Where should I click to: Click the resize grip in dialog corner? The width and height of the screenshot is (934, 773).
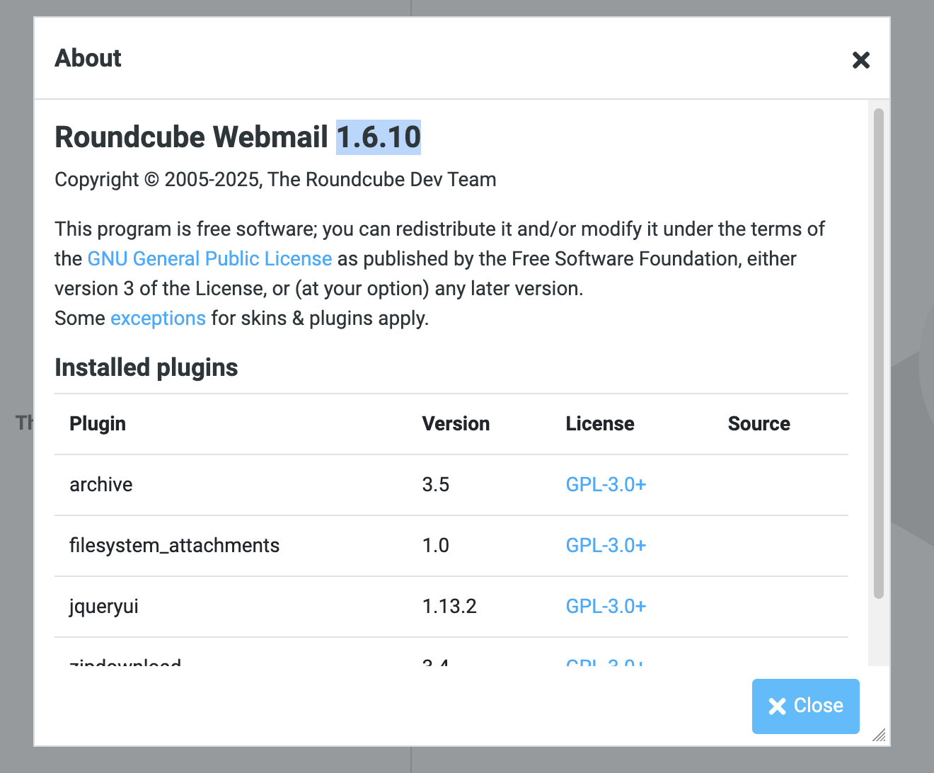click(879, 735)
